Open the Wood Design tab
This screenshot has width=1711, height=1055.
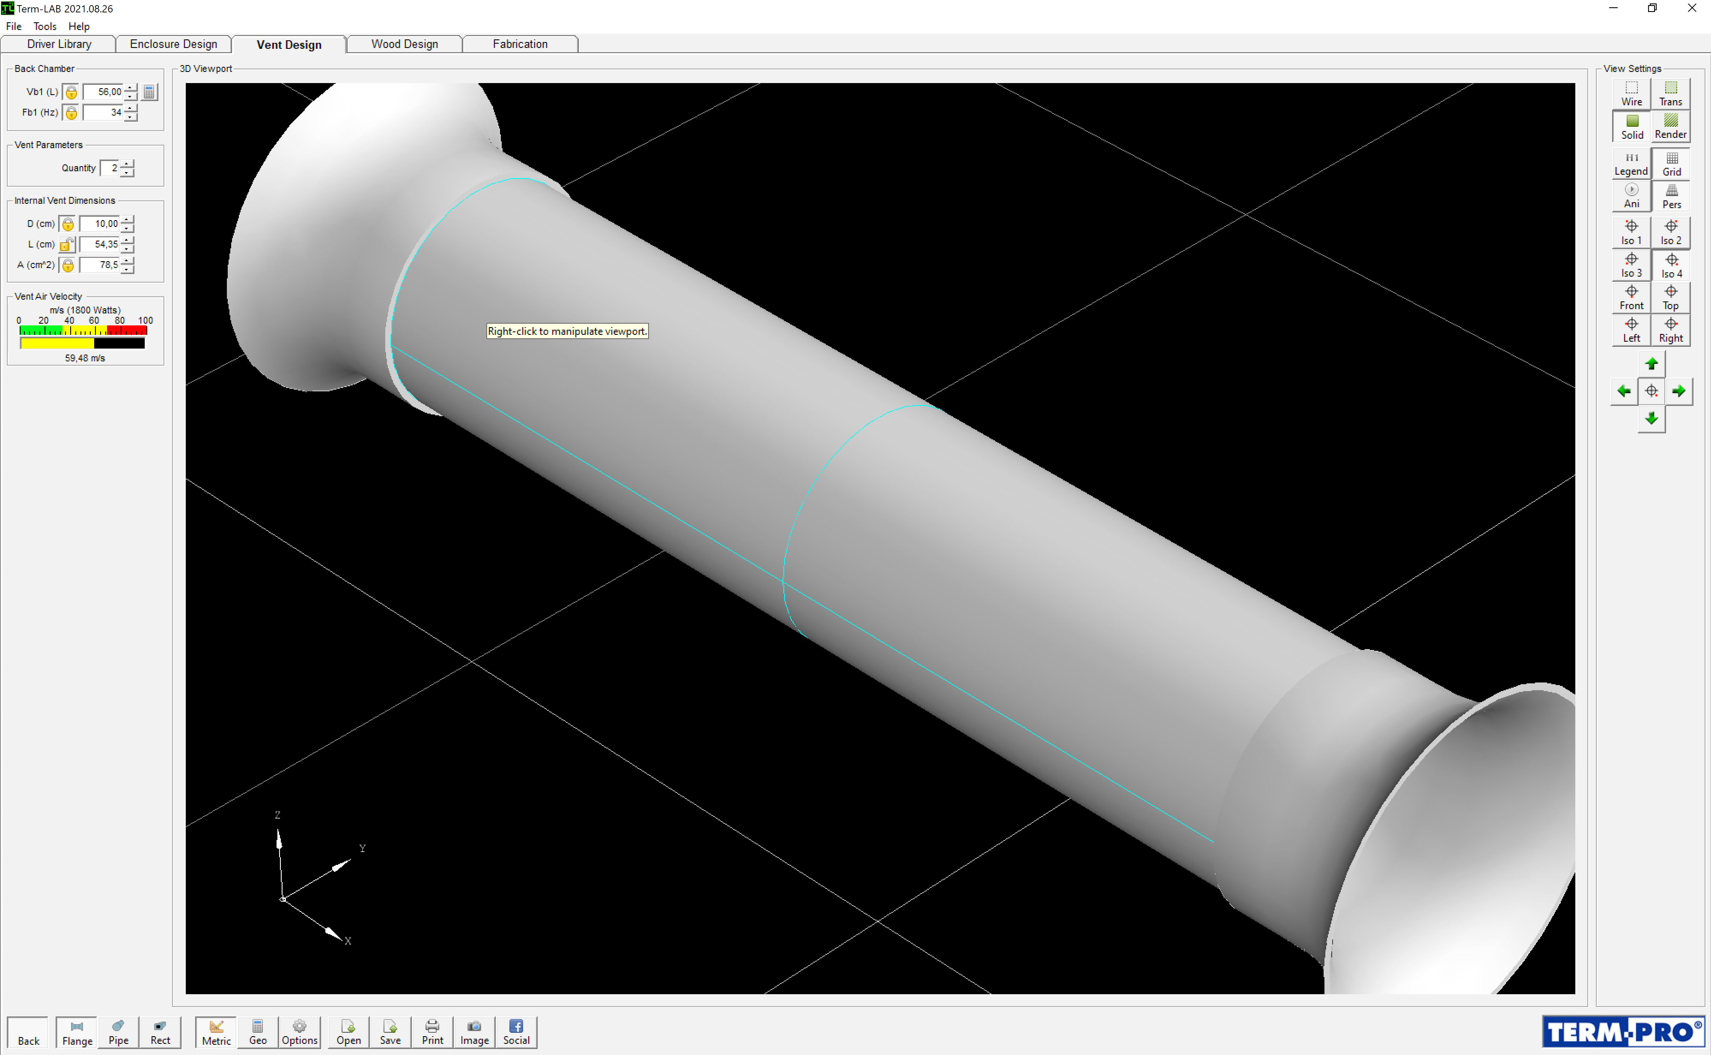[404, 44]
